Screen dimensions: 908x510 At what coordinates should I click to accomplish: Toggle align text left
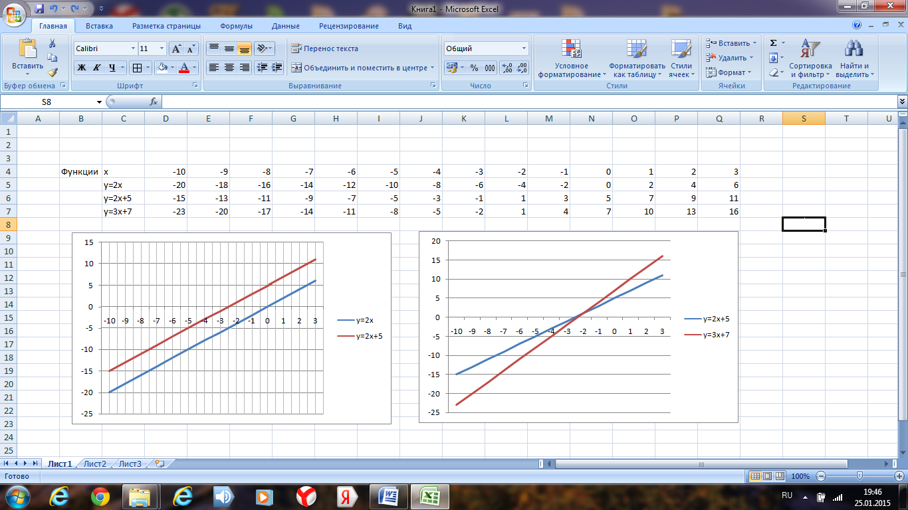(214, 68)
